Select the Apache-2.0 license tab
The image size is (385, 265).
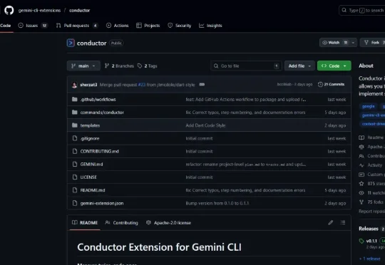point(169,222)
